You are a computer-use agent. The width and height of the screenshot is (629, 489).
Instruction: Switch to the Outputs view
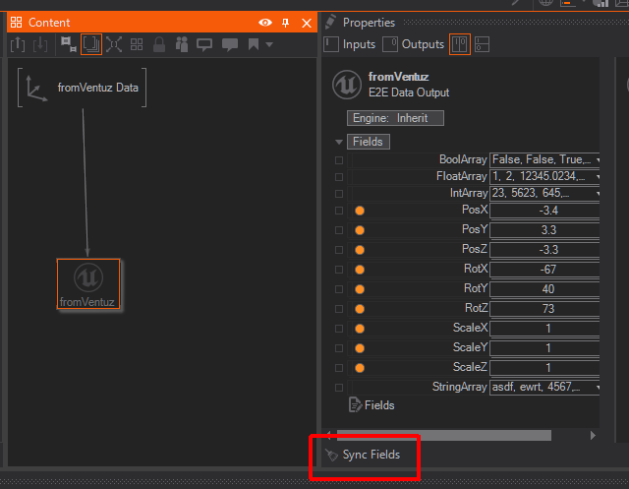tap(414, 44)
